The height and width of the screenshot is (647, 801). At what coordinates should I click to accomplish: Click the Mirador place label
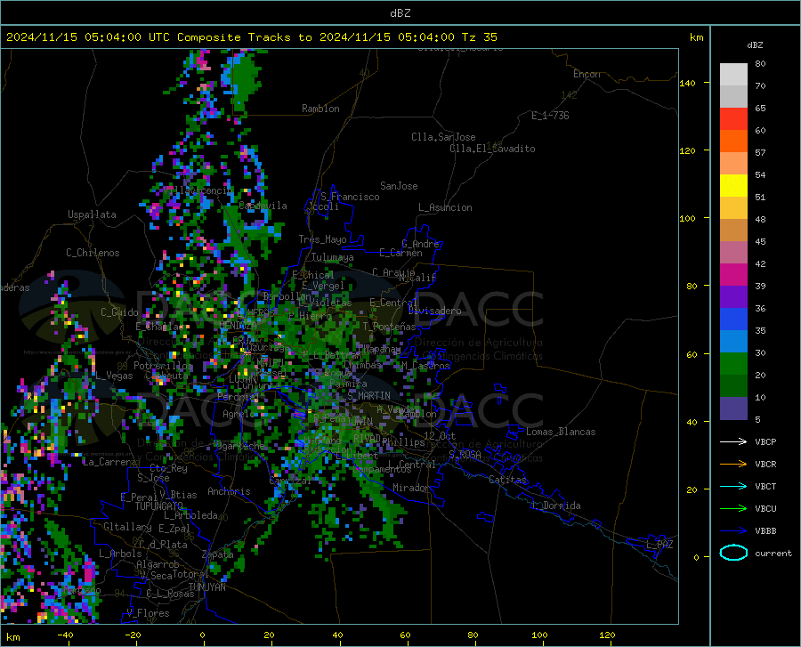click(410, 488)
